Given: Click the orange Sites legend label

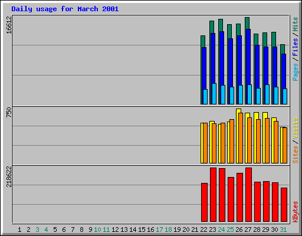Looking at the screenshot, I should coord(295,155).
